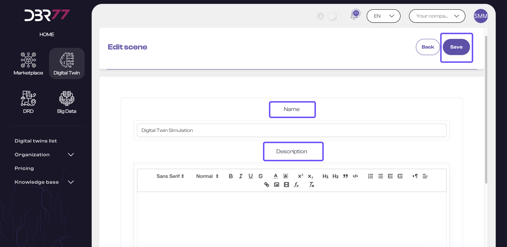This screenshot has height=247, width=507.
Task: Open the Sans Serif font dropdown
Action: tap(170, 176)
